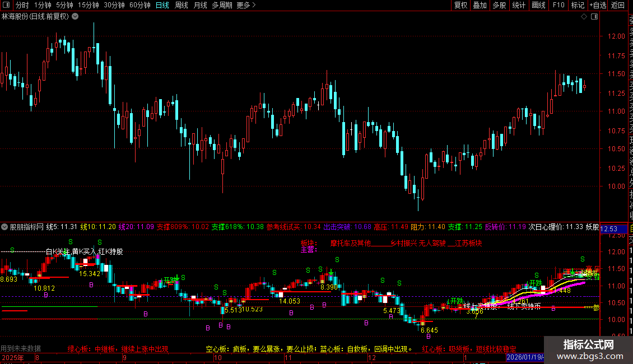
Task: Click the 8.390 label in indicator pane
Action: point(329,287)
